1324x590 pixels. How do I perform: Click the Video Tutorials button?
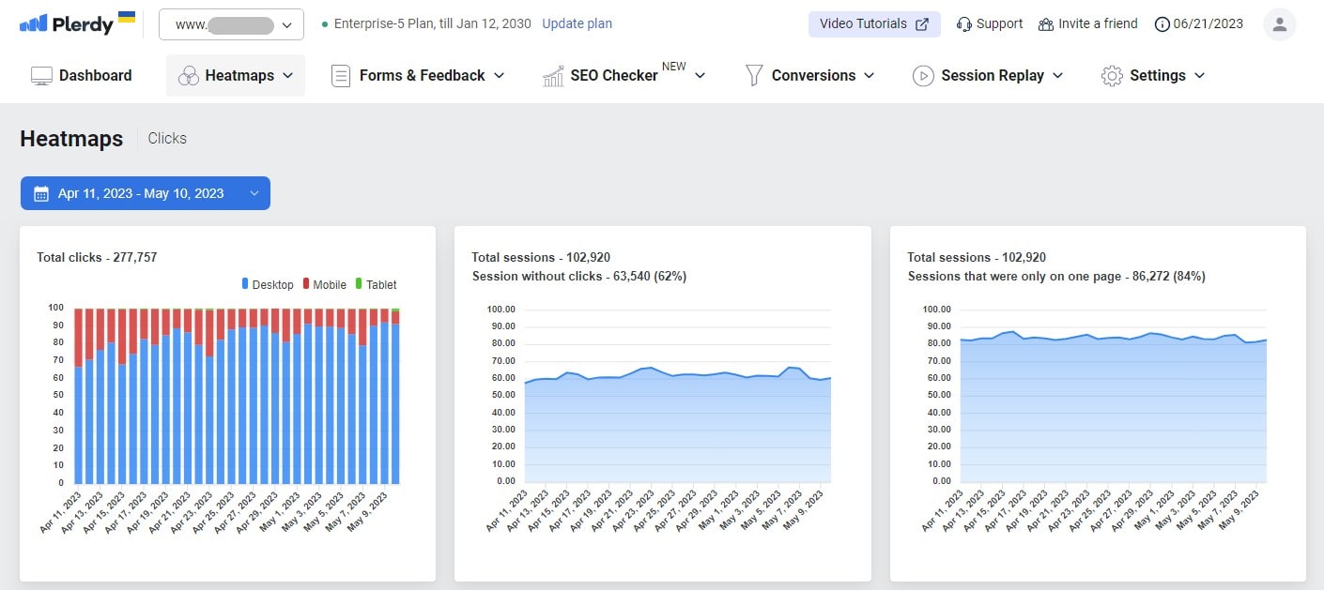(x=874, y=24)
